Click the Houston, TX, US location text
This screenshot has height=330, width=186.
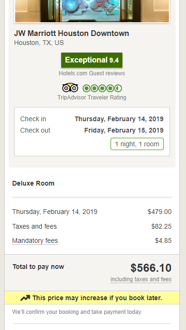pyautogui.click(x=39, y=43)
